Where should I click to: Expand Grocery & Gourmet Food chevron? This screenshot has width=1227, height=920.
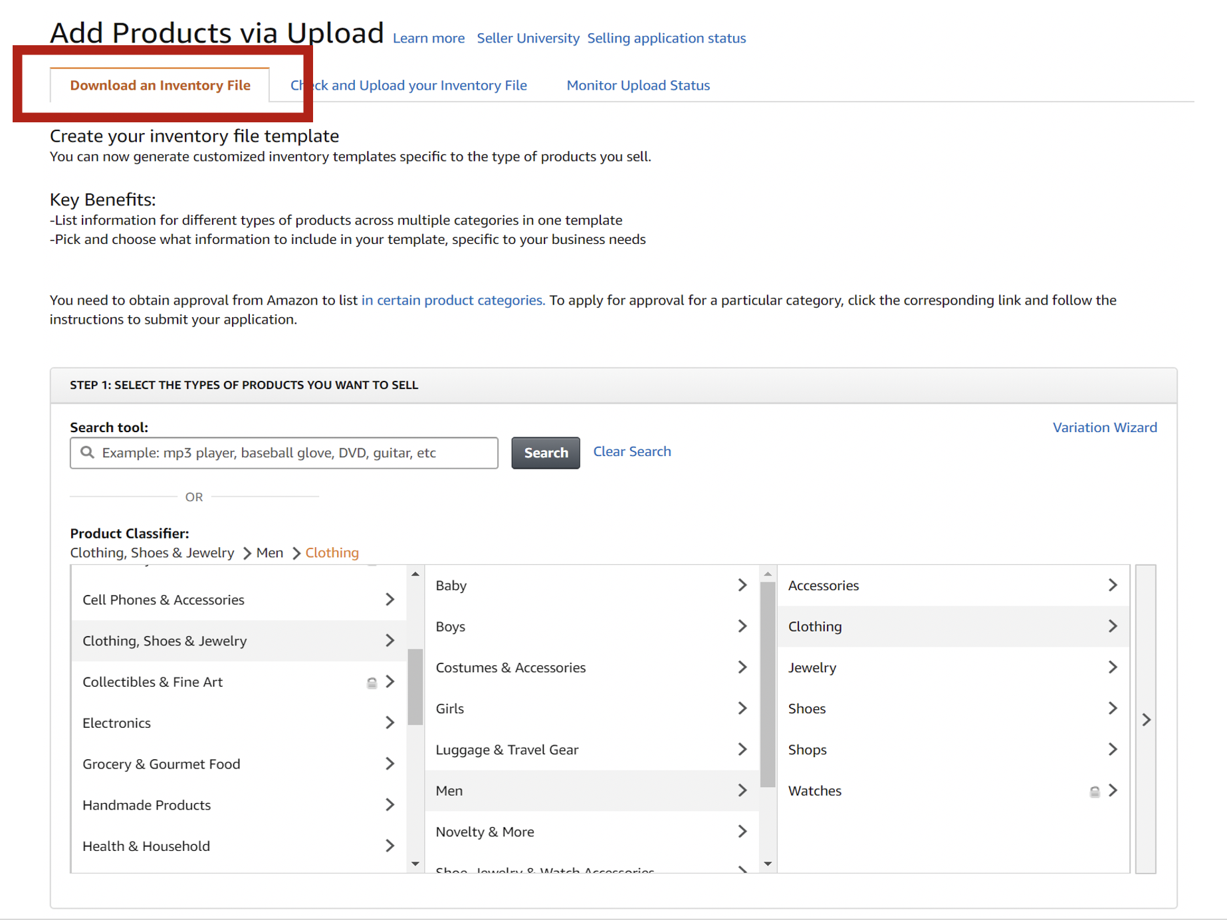tap(390, 764)
